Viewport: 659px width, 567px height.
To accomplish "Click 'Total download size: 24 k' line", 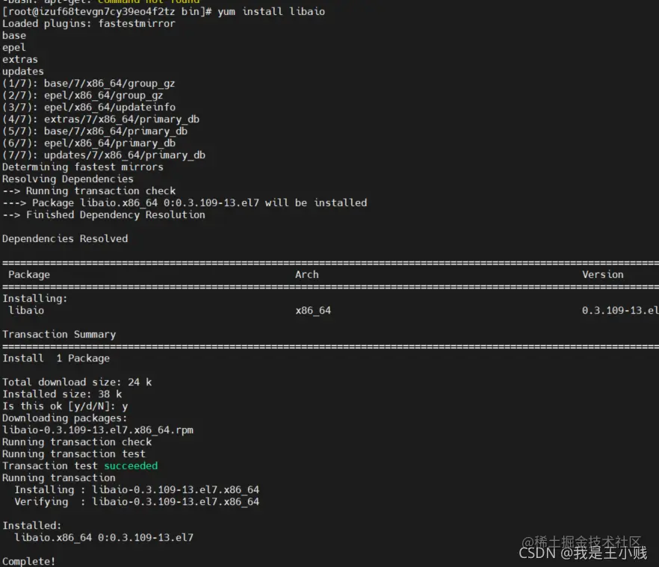I will click(77, 382).
